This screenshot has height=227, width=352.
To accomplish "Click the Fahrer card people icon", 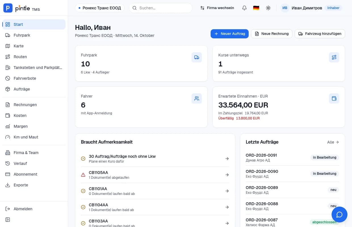I will pos(197,98).
